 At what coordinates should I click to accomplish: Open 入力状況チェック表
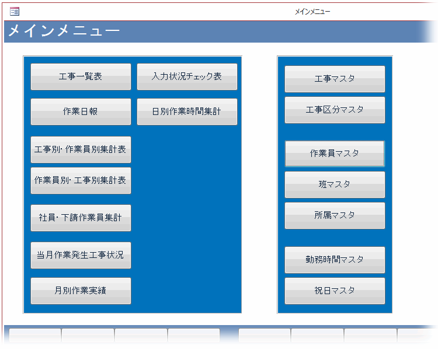coord(187,76)
